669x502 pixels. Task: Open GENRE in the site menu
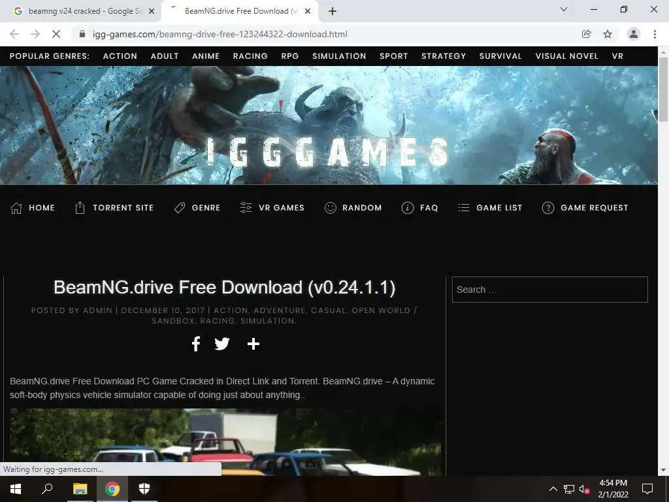206,208
